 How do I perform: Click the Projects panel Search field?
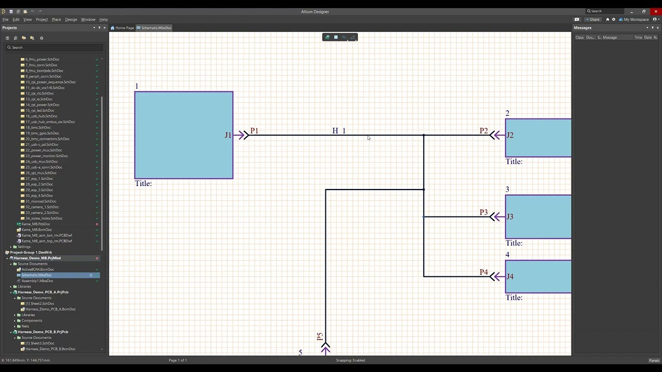pyautogui.click(x=54, y=48)
